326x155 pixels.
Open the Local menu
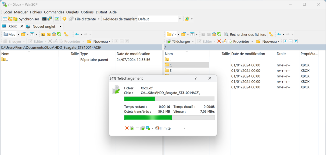pyautogui.click(x=8, y=12)
